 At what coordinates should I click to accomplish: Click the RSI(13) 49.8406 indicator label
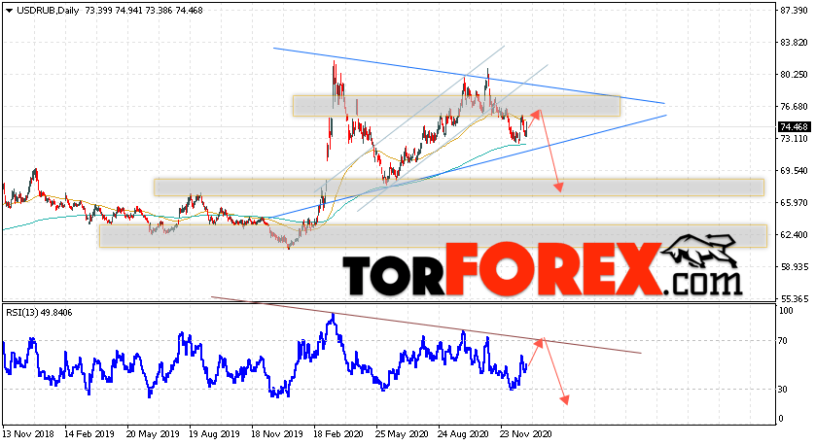[x=39, y=313]
